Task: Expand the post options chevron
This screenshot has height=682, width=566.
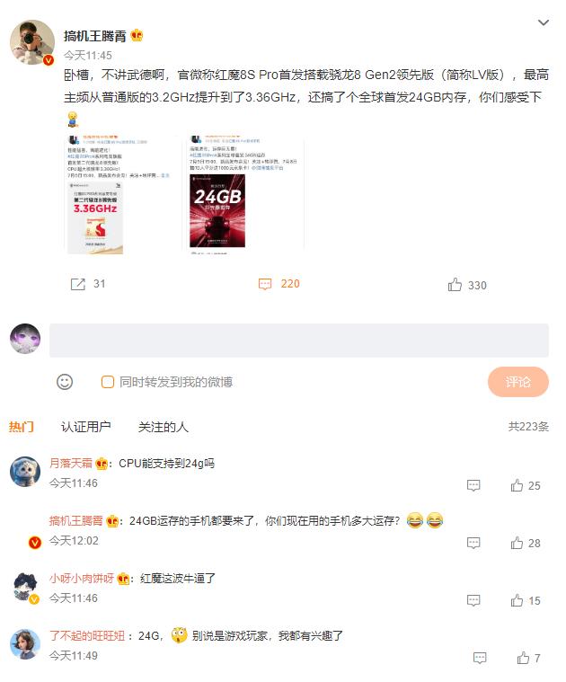Action: pyautogui.click(x=544, y=22)
